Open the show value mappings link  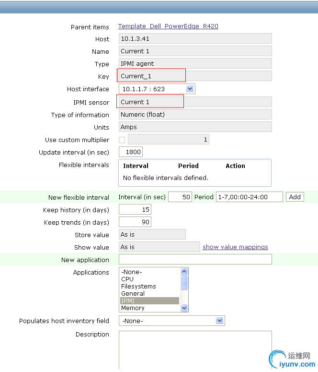(x=235, y=247)
